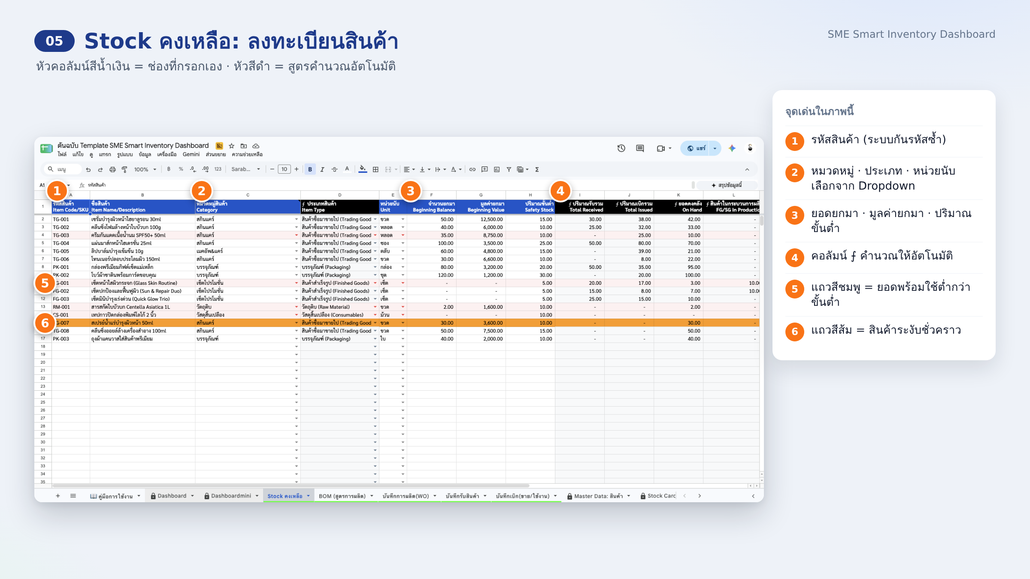Screen dimensions: 1030x579
Task: Add a new sheet with plus button
Action: coord(58,496)
